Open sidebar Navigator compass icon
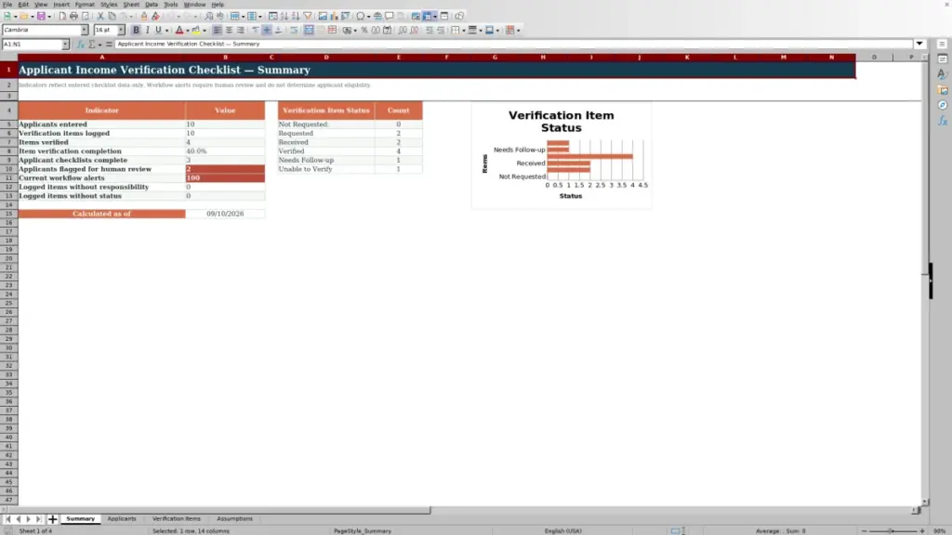The height and width of the screenshot is (535, 952). pyautogui.click(x=943, y=105)
